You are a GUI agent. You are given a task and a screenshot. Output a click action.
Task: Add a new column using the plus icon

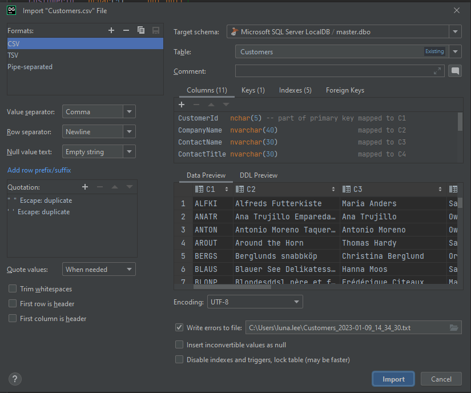point(182,105)
